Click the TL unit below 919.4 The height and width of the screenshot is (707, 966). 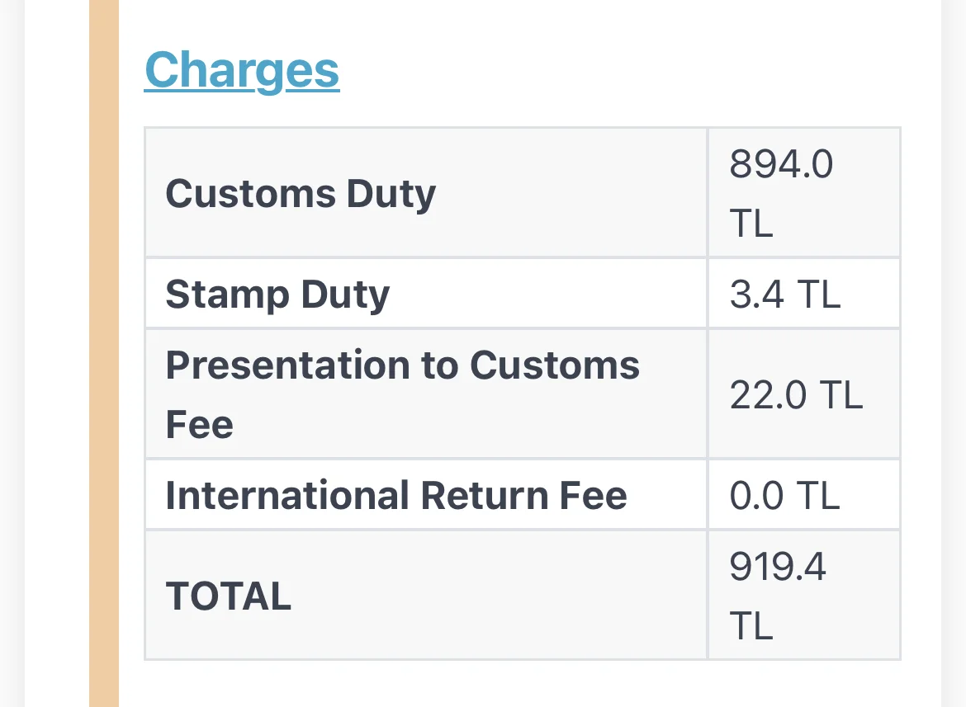click(751, 626)
